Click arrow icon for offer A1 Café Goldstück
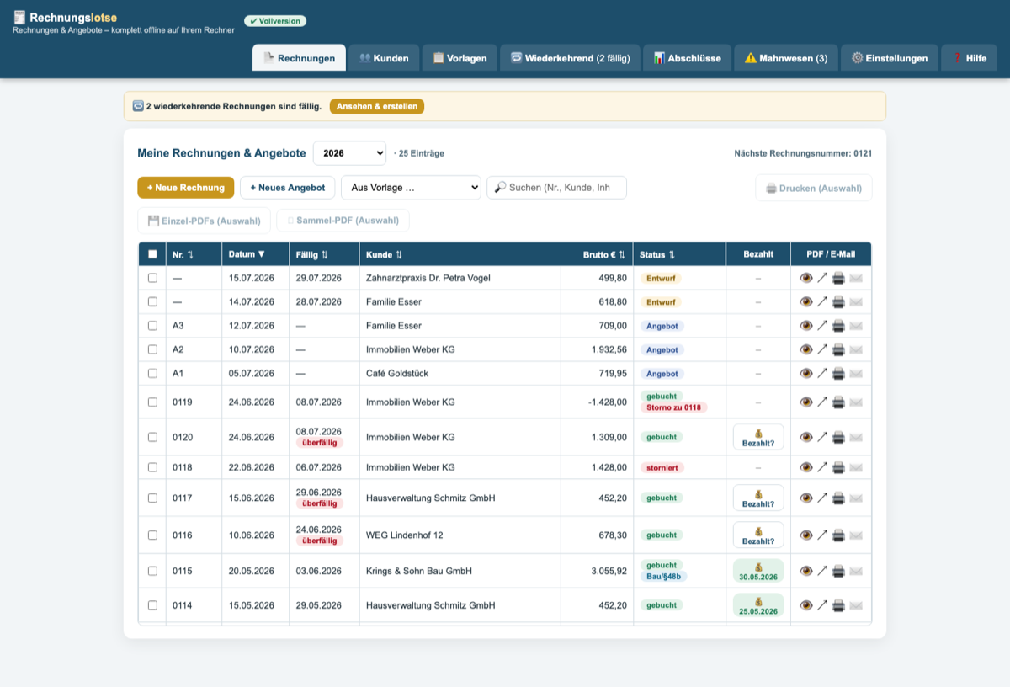1010x687 pixels. click(x=822, y=373)
